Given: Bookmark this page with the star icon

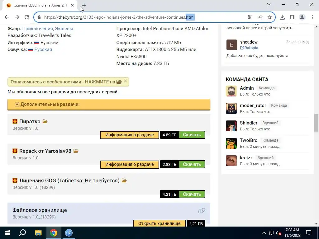Looking at the screenshot, I should coord(270,17).
